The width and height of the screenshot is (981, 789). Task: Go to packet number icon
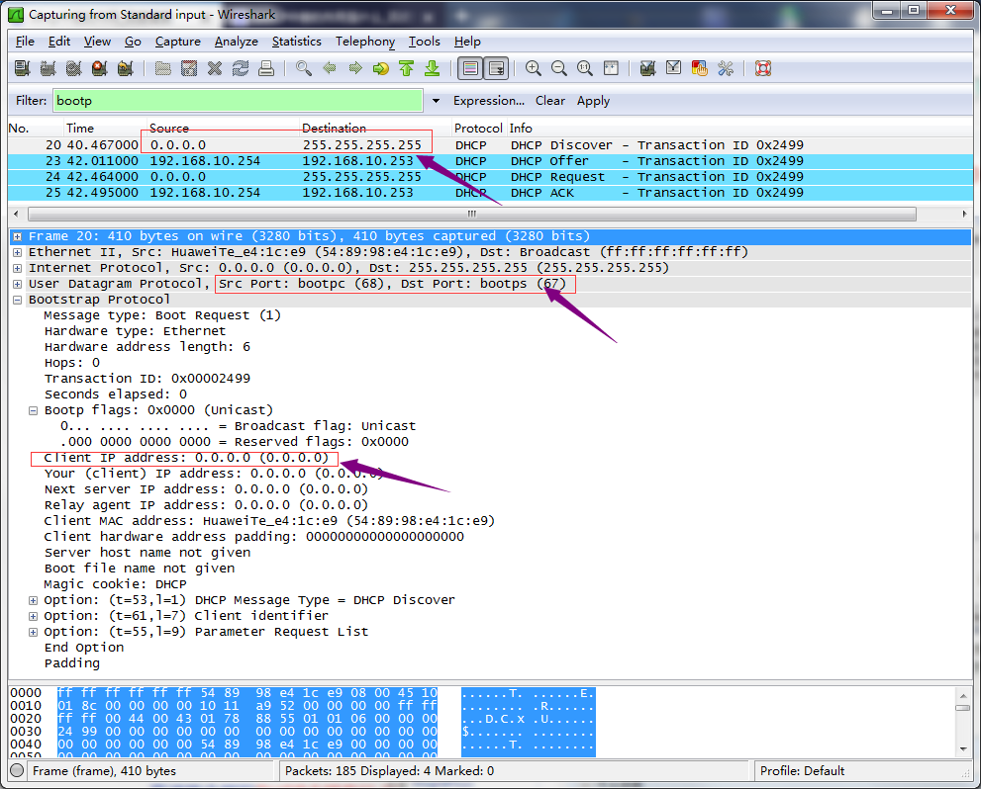381,68
